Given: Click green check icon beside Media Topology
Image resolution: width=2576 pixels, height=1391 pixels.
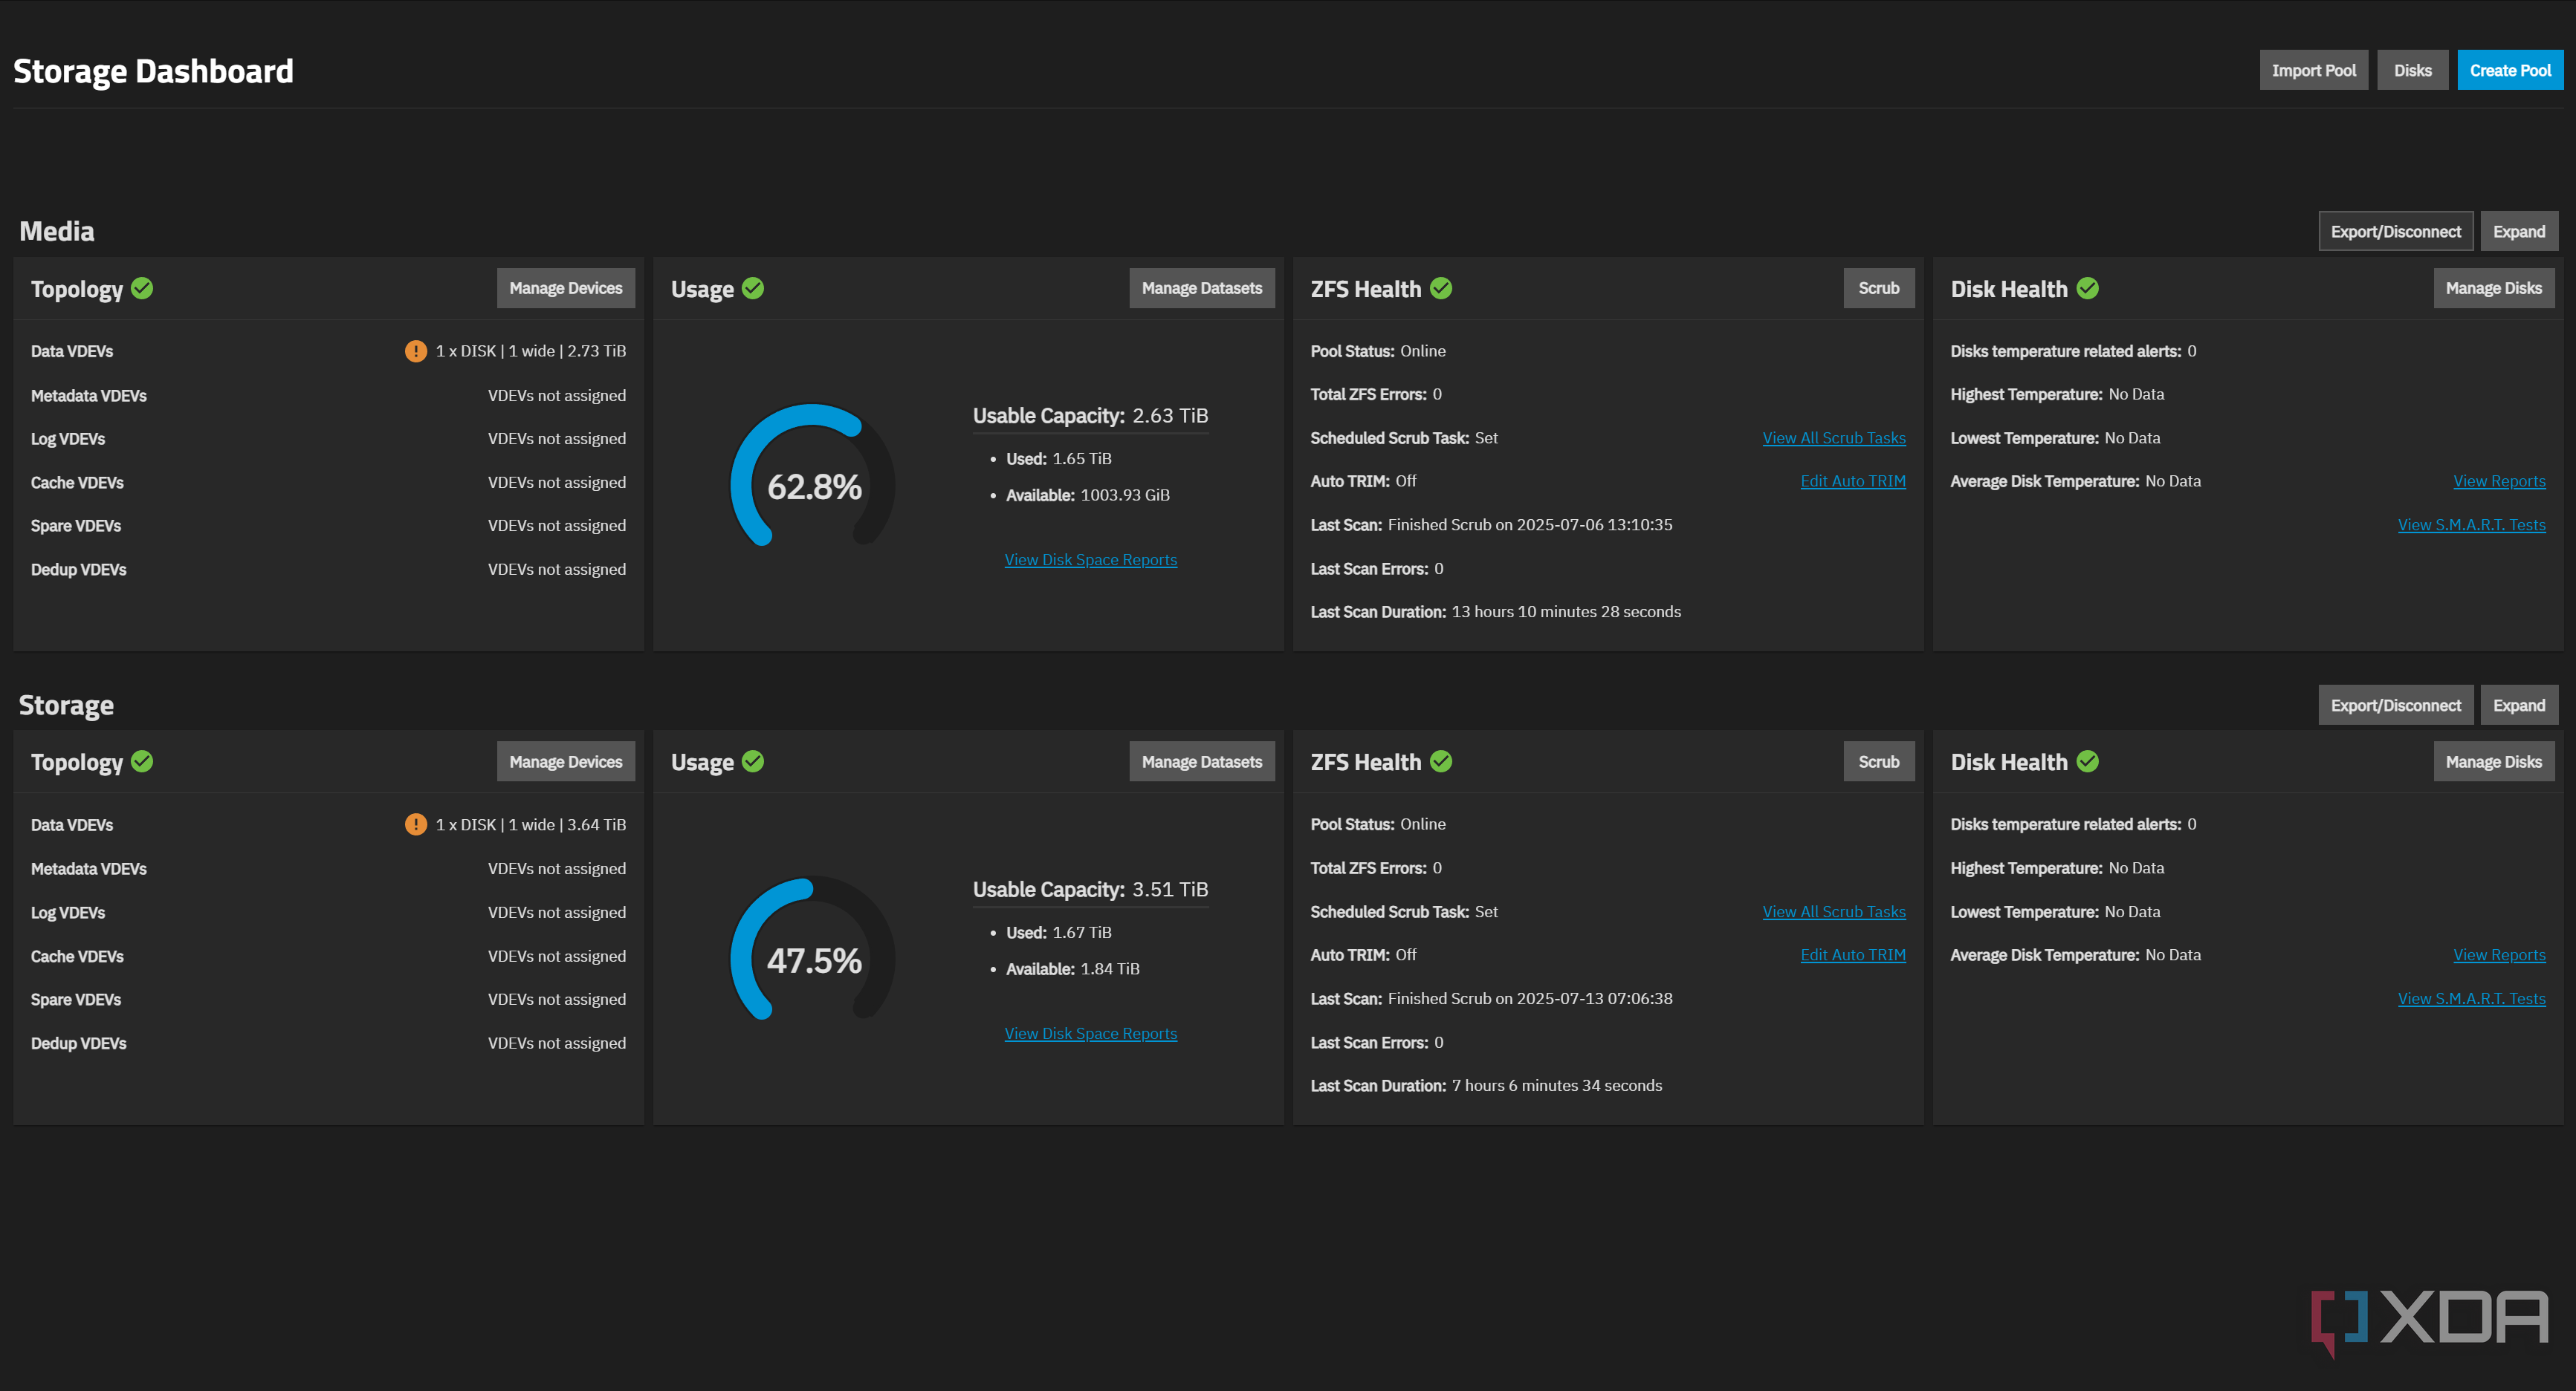Looking at the screenshot, I should (x=143, y=289).
